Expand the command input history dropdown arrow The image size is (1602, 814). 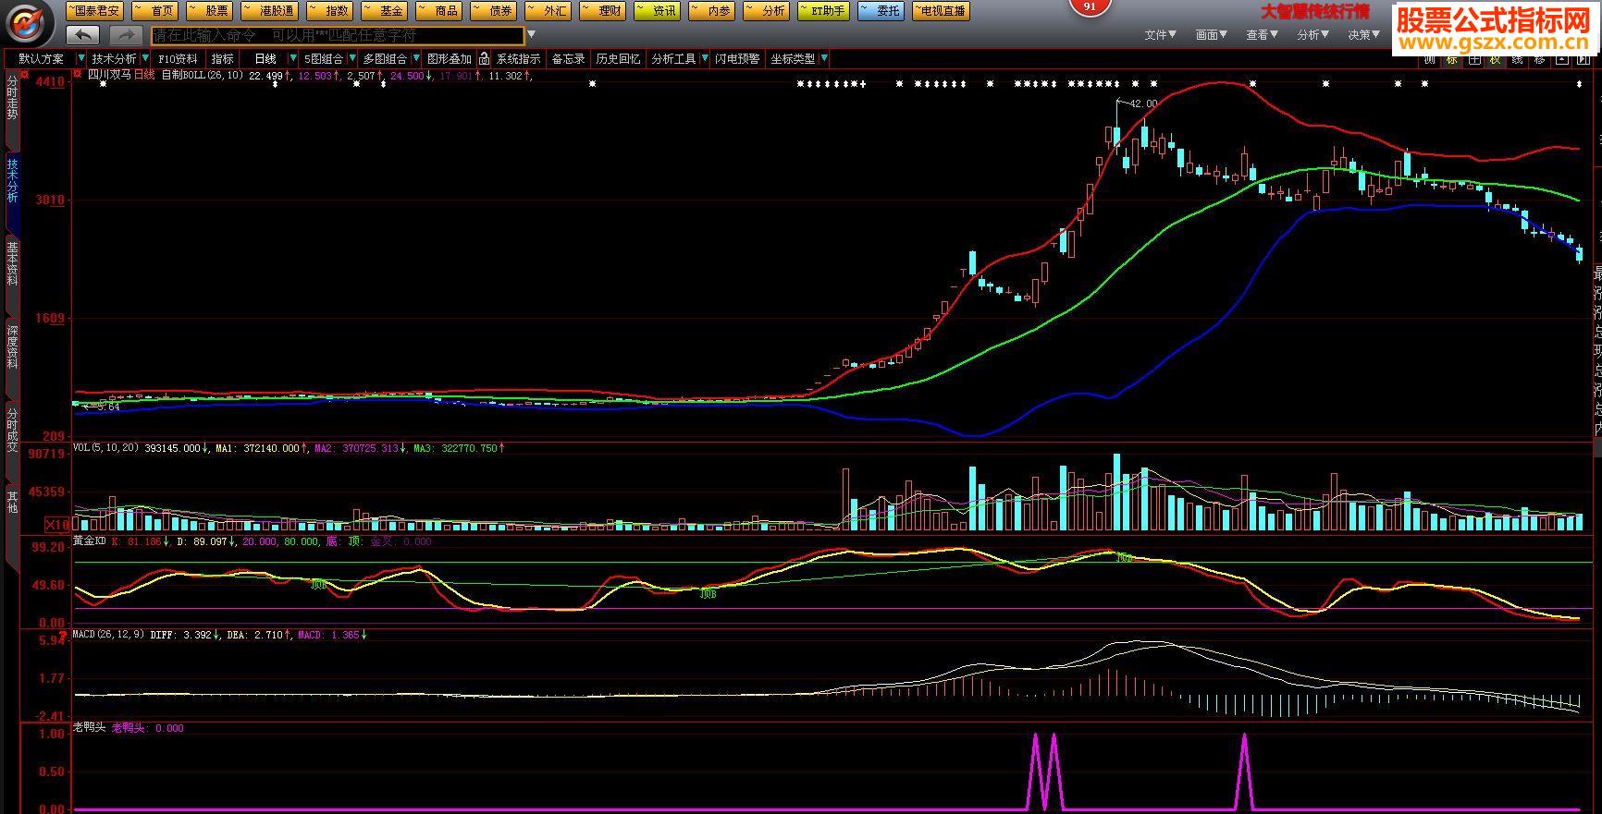coord(531,35)
